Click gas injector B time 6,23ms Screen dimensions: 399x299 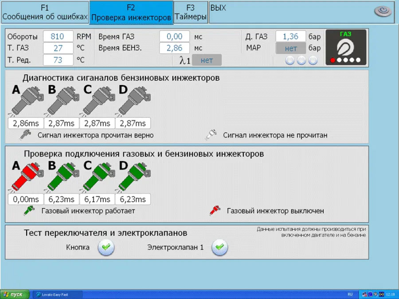(x=62, y=199)
